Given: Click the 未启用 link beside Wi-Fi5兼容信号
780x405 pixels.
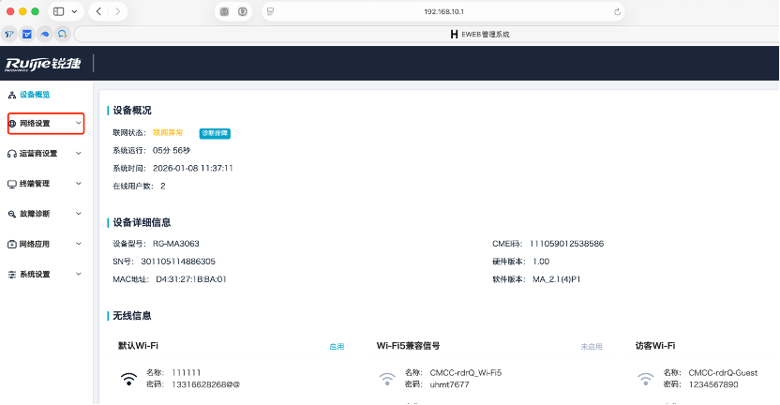Looking at the screenshot, I should [x=592, y=347].
